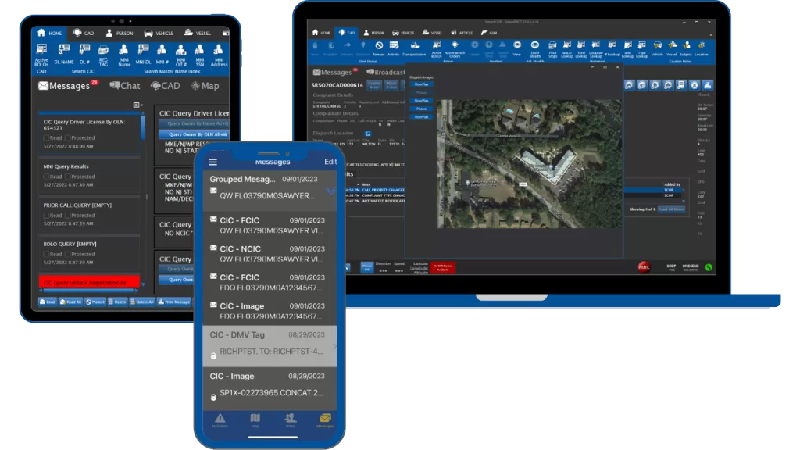Check Read box for BOLO QUERY
800x450 pixels.
click(47, 254)
